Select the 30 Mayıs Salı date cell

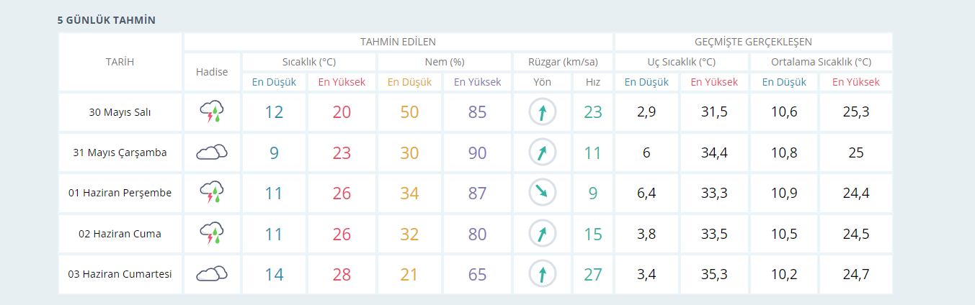[x=120, y=112]
